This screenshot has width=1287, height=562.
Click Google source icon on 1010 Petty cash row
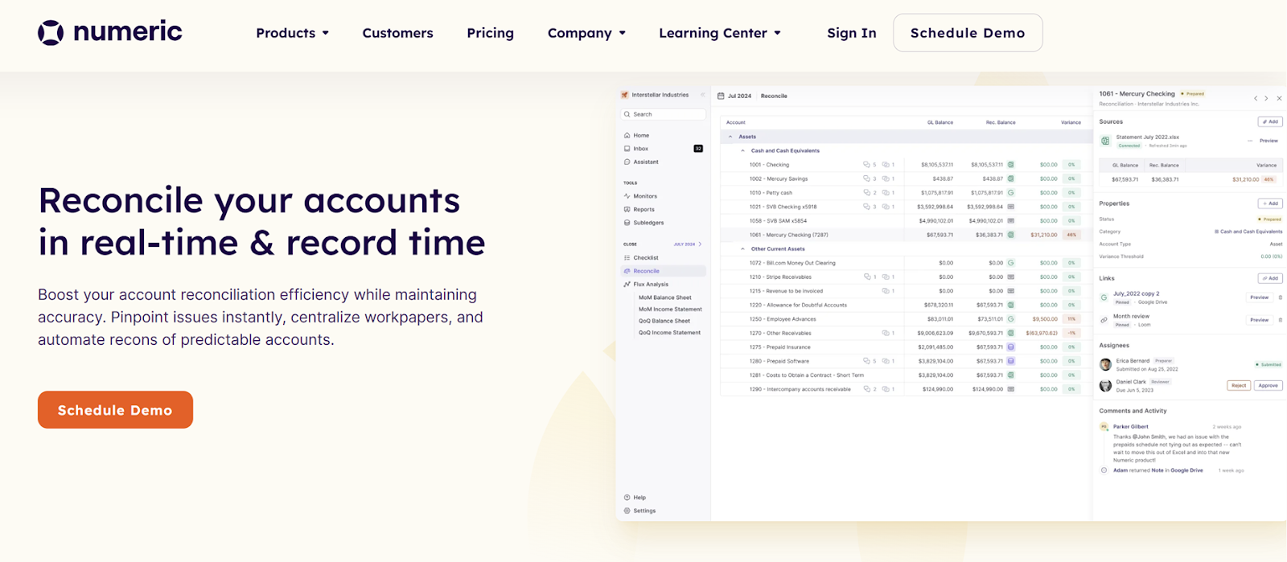(x=1011, y=193)
